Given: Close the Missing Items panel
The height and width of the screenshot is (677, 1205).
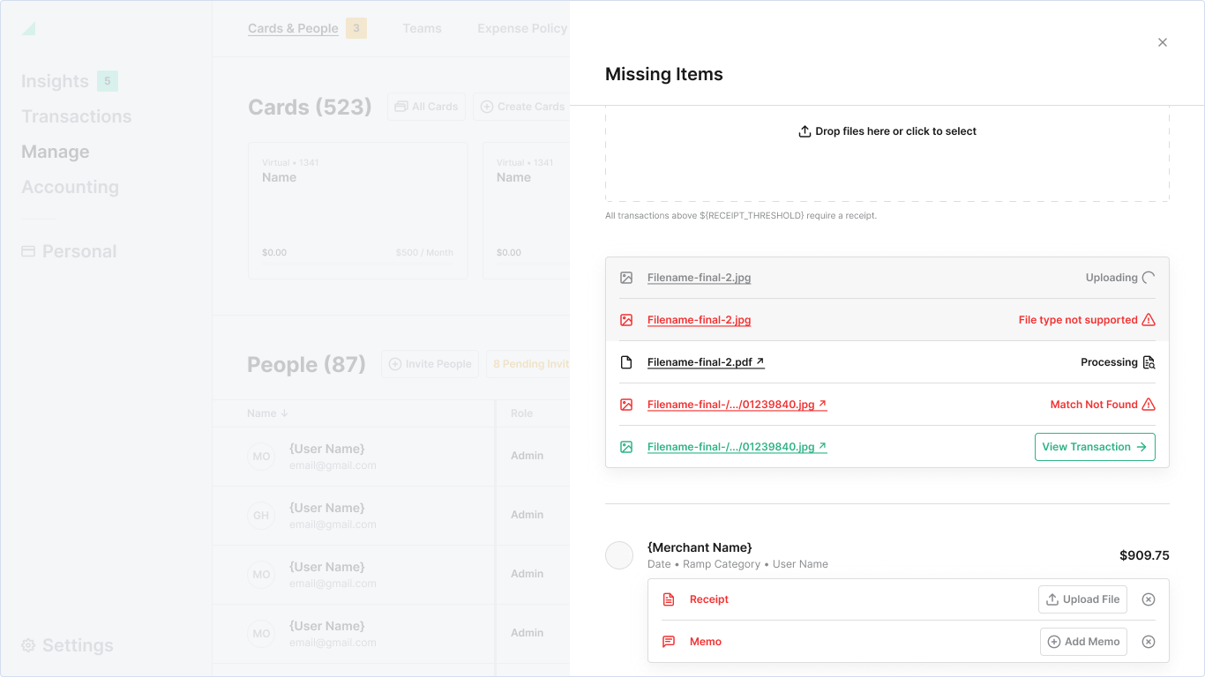Looking at the screenshot, I should 1163,42.
